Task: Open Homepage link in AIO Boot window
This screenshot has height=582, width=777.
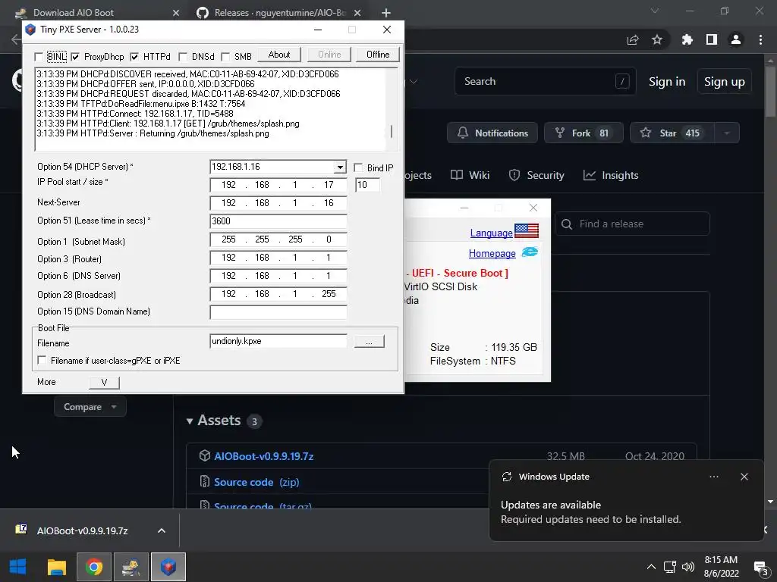Action: point(492,253)
